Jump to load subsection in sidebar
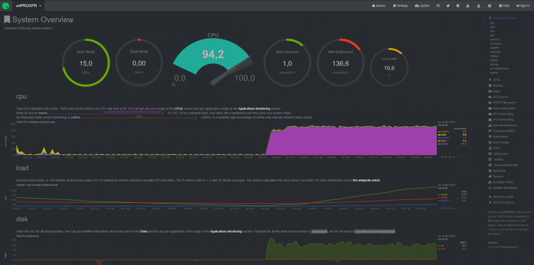The width and height of the screenshot is (534, 265). pos(492,27)
